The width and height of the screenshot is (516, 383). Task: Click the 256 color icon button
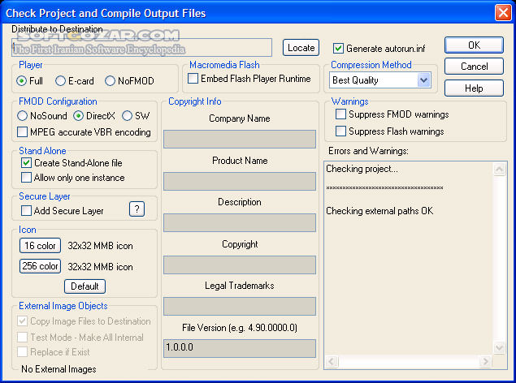tap(40, 266)
